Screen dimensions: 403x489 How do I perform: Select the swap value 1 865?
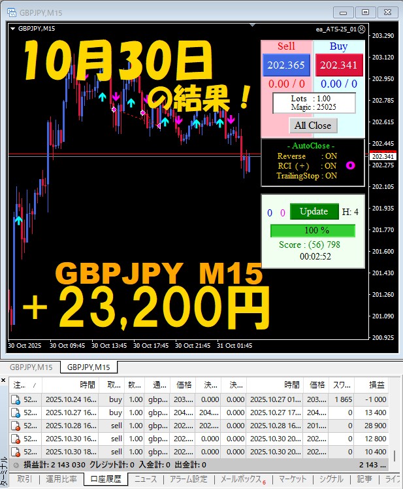[343, 399]
